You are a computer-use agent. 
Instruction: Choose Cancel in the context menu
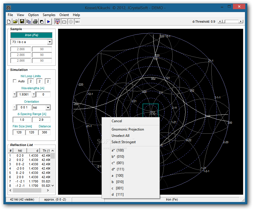[x=131, y=121]
